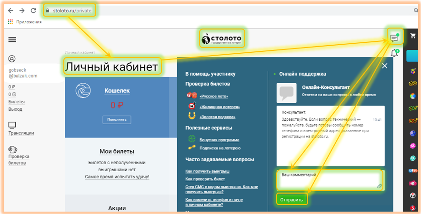
Task: Click the Отправить button
Action: point(291,200)
